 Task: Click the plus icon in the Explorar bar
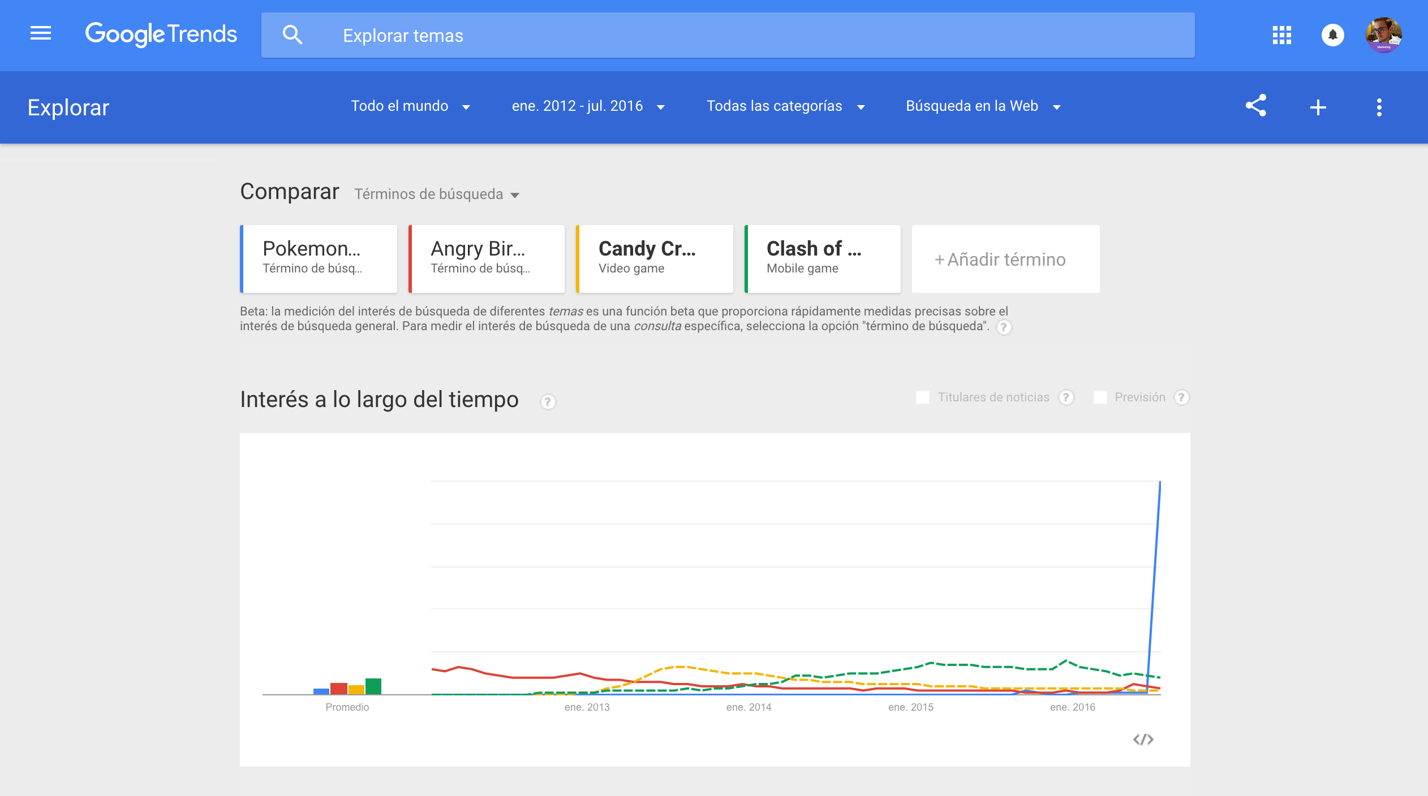[1318, 107]
